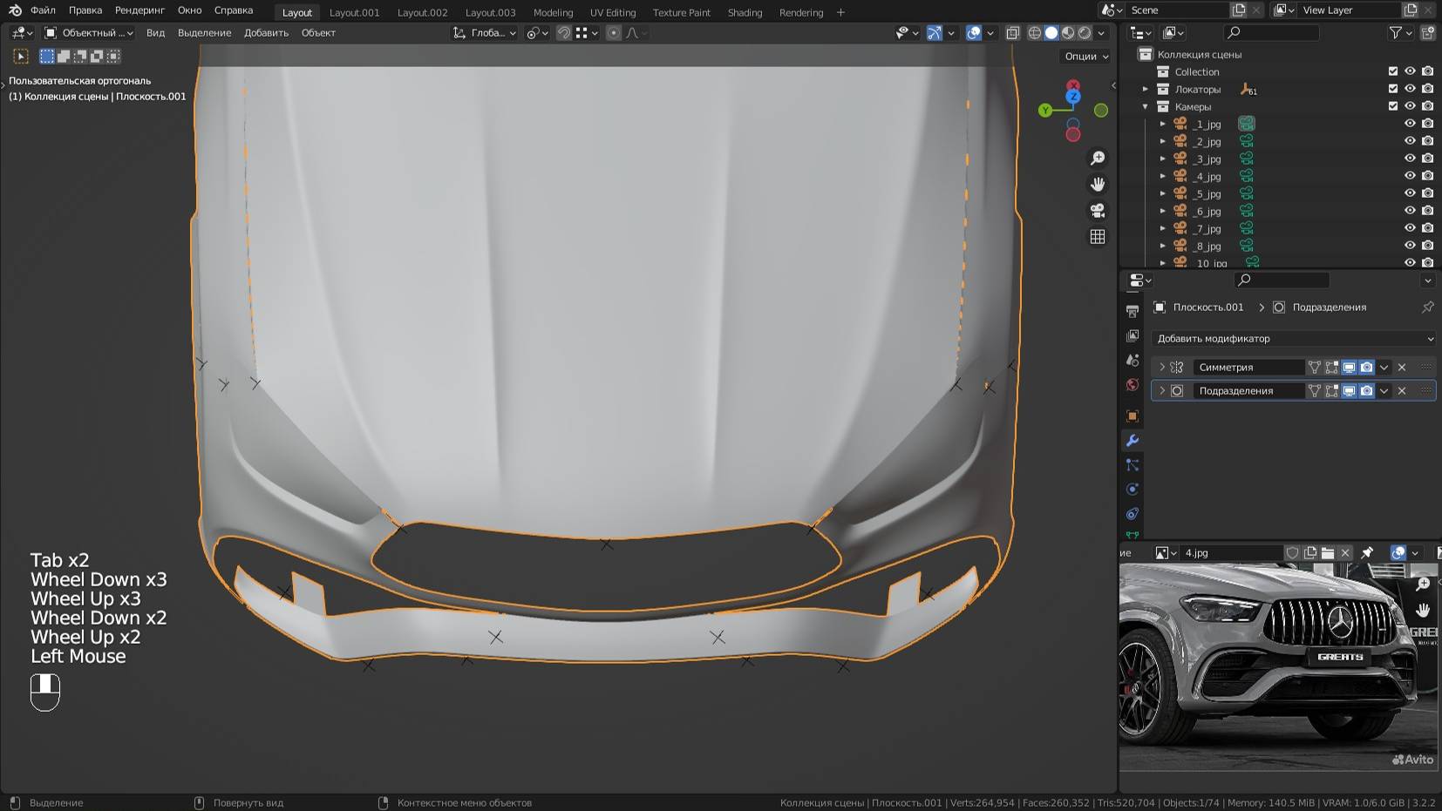The height and width of the screenshot is (811, 1442).
Task: Open Добавить модификатор dropdown
Action: point(1293,339)
